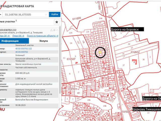Open the План ЗУ link
This screenshot has width=161, height=121.
click(4, 36)
